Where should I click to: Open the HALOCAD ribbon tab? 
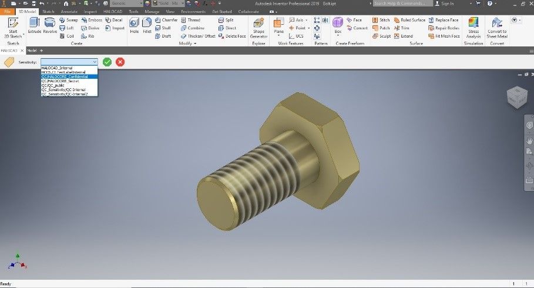tap(113, 12)
